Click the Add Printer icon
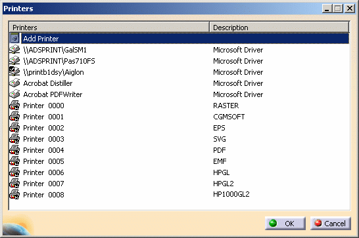359x238 pixels. pos(14,39)
